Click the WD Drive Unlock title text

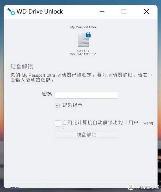(x=40, y=12)
